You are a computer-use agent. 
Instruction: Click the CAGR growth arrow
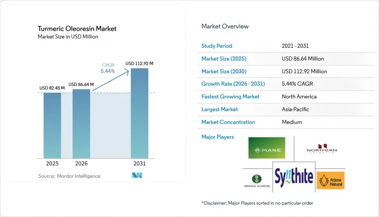(x=111, y=80)
